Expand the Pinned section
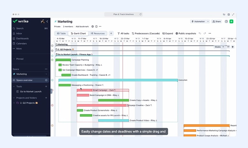This screenshot has width=248, height=148. pyautogui.click(x=14, y=59)
